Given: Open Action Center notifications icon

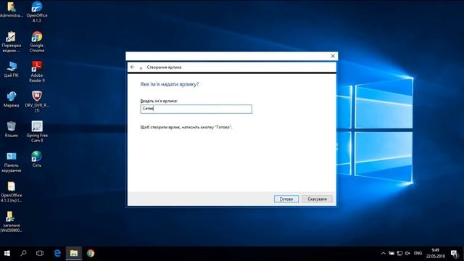Looking at the screenshot, I should coord(455,253).
